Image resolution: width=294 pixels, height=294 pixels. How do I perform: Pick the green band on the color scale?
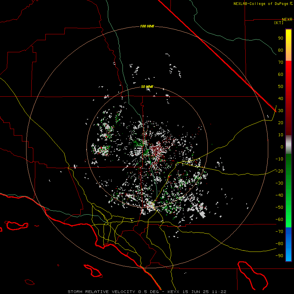[x=288, y=190]
